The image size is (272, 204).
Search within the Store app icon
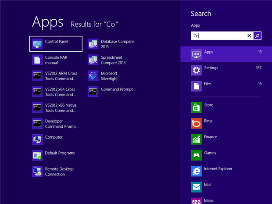pos(196,107)
